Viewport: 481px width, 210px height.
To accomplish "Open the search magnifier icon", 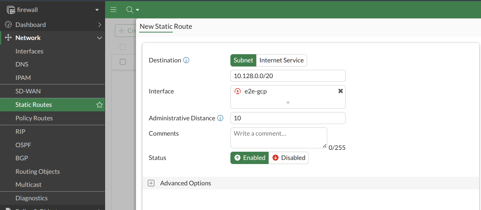I will [x=129, y=10].
